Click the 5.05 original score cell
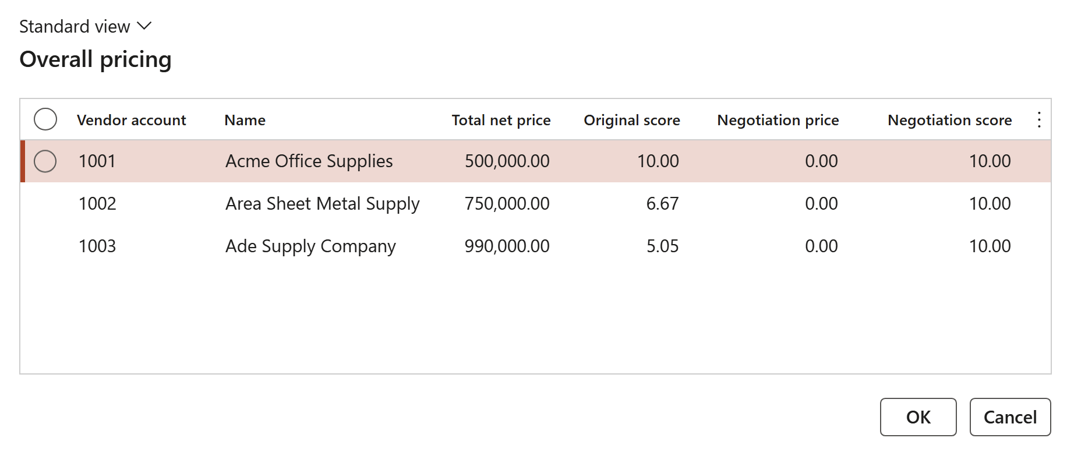Viewport: 1067px width, 452px height. click(662, 246)
